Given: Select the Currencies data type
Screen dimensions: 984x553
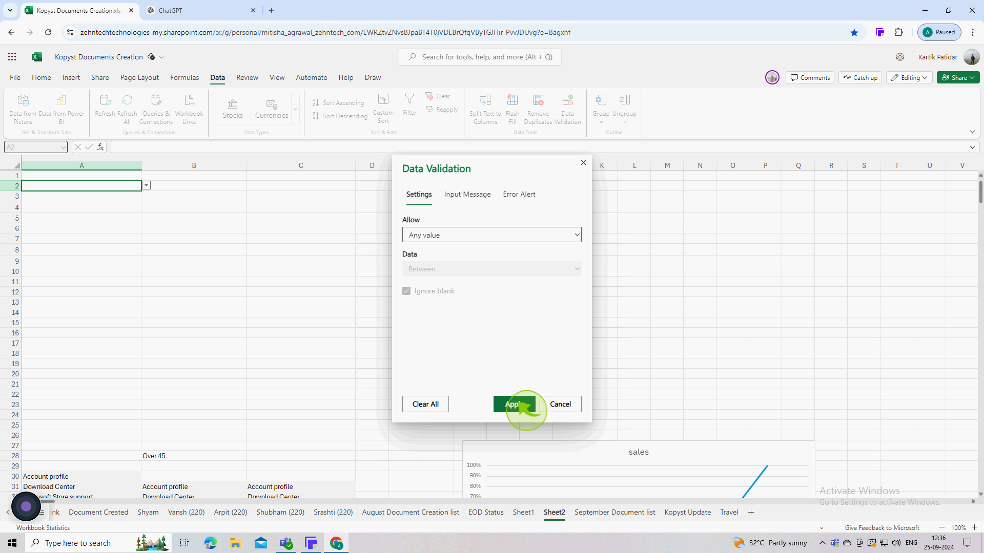Looking at the screenshot, I should click(x=272, y=109).
